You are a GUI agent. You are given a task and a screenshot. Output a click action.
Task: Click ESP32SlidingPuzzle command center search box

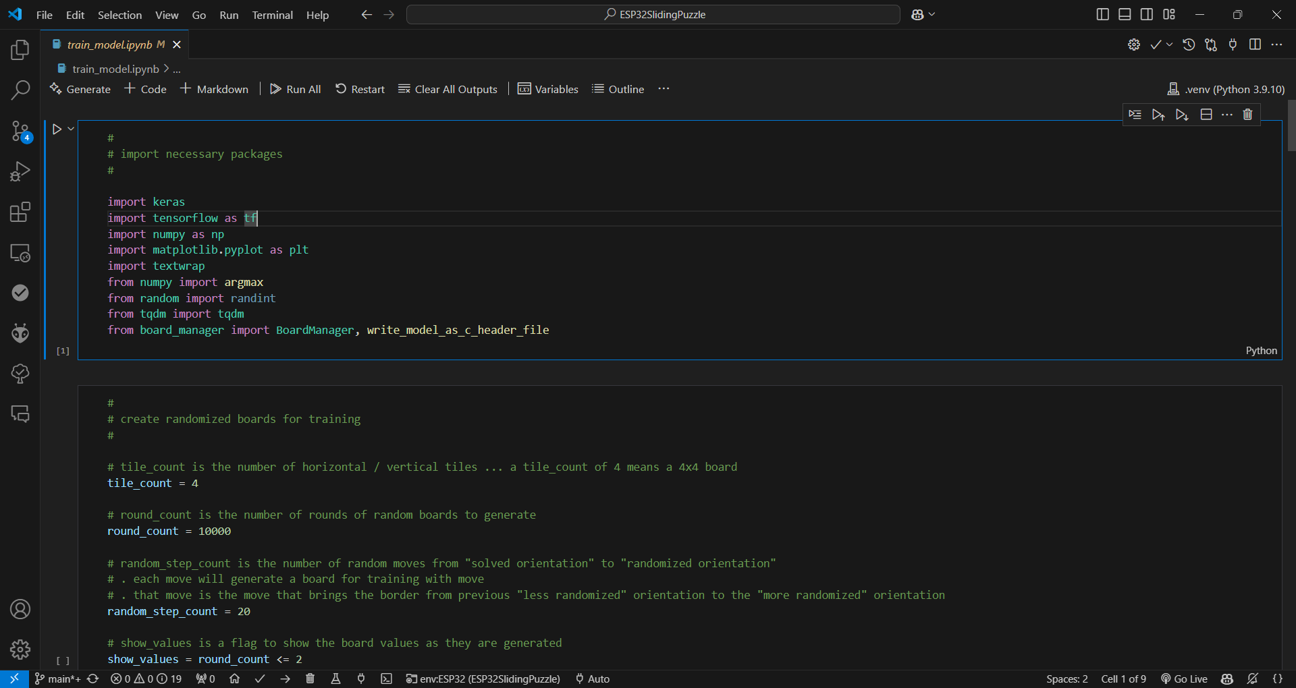pyautogui.click(x=653, y=14)
